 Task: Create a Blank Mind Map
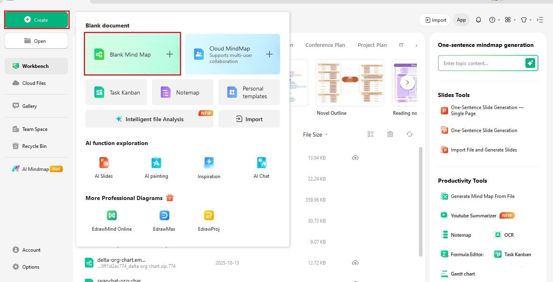tap(132, 54)
